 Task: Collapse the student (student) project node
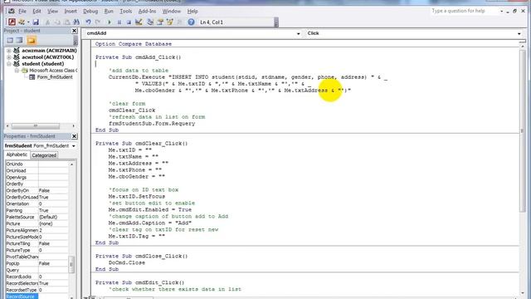(x=9, y=64)
